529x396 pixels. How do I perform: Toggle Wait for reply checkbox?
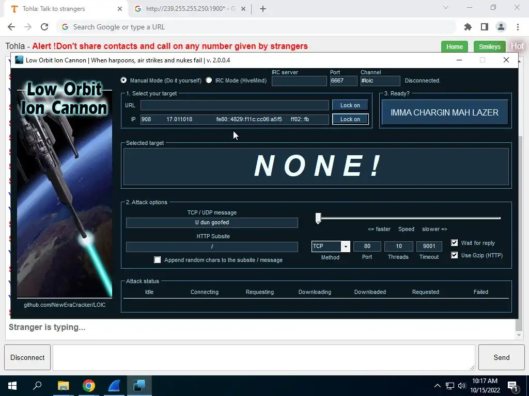tap(455, 243)
